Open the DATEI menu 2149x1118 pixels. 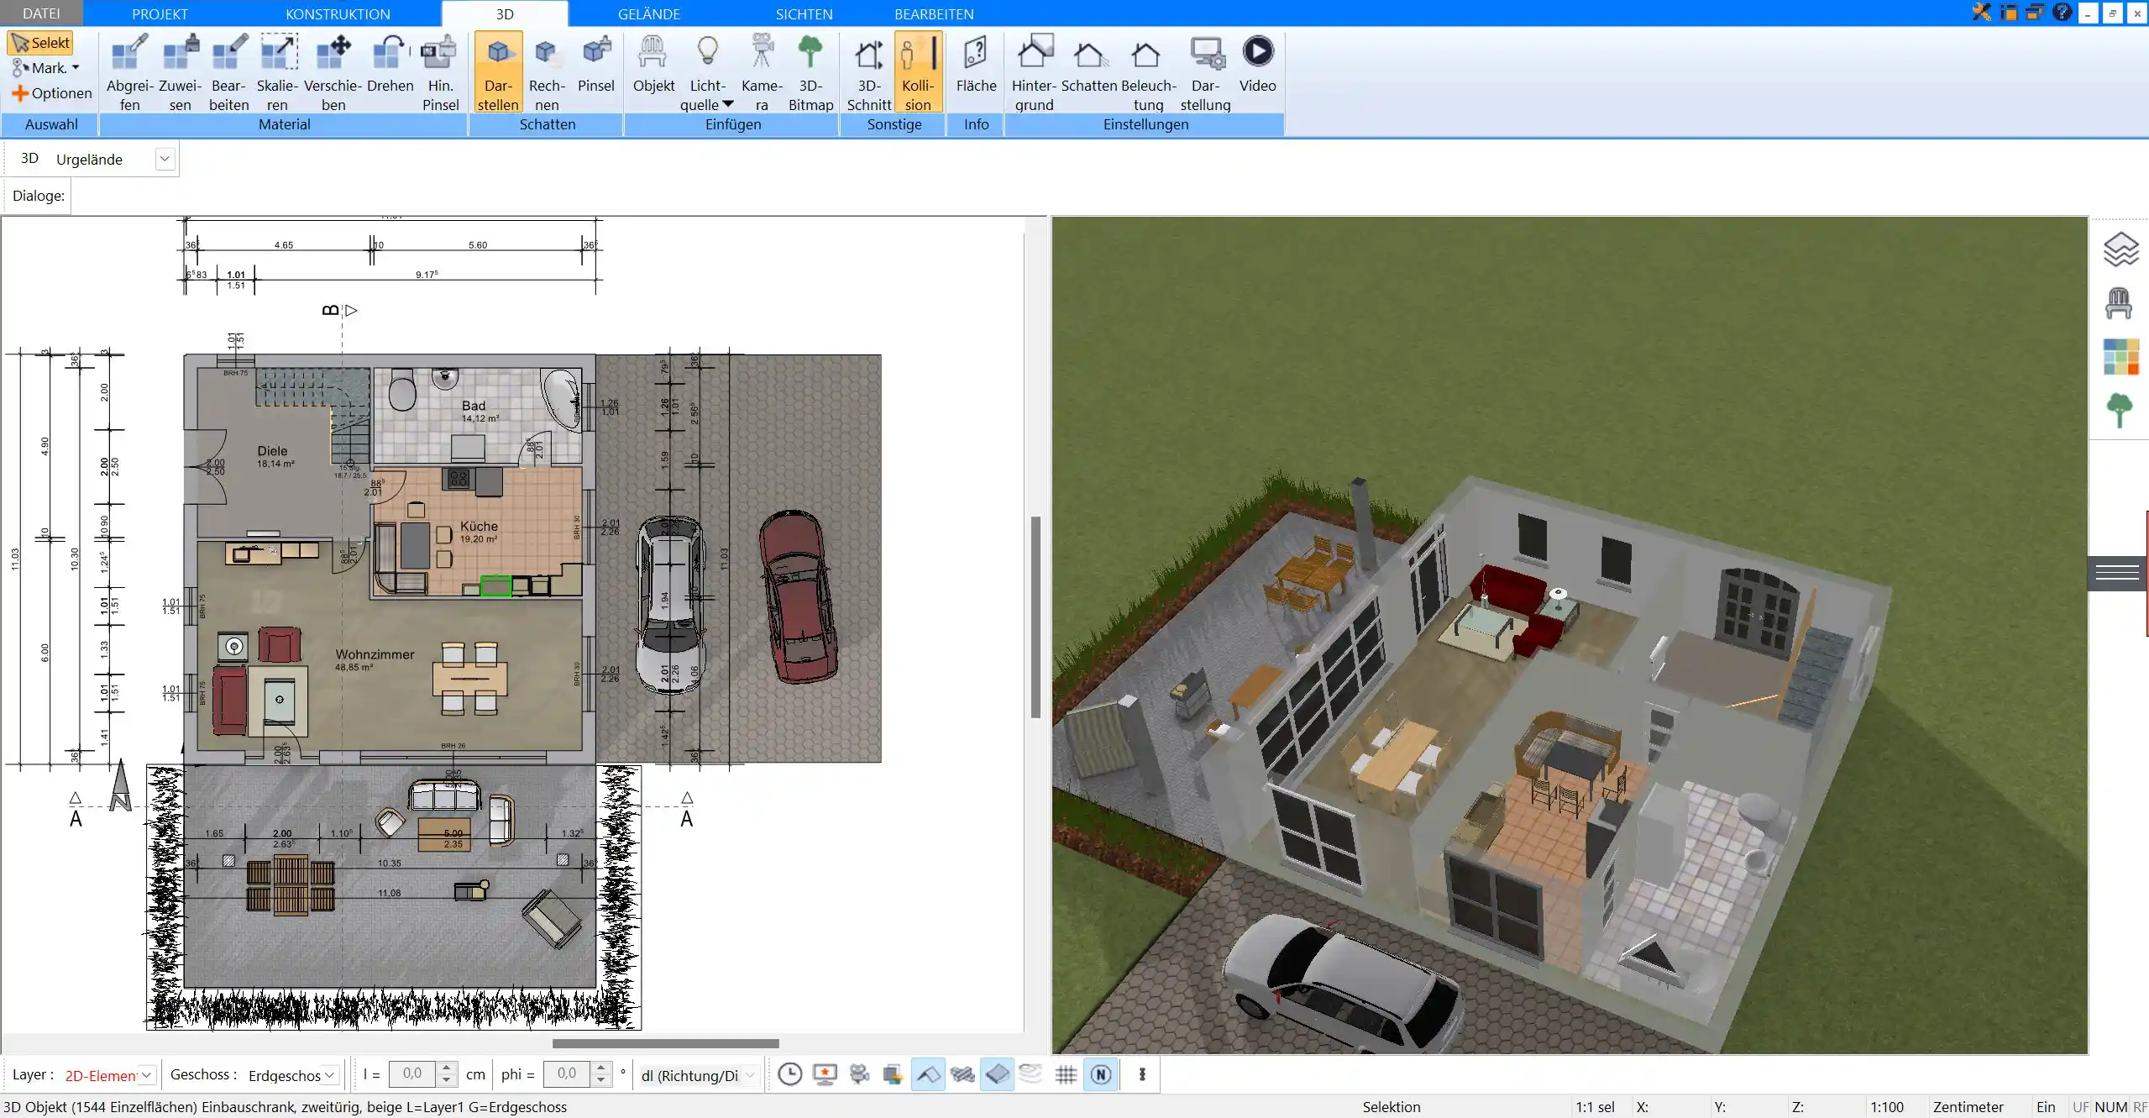[x=41, y=13]
